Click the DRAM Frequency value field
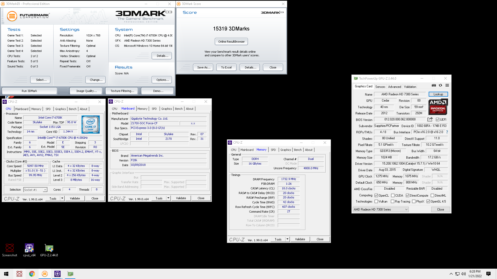Viewport: 497px width, 279px height. [289, 179]
